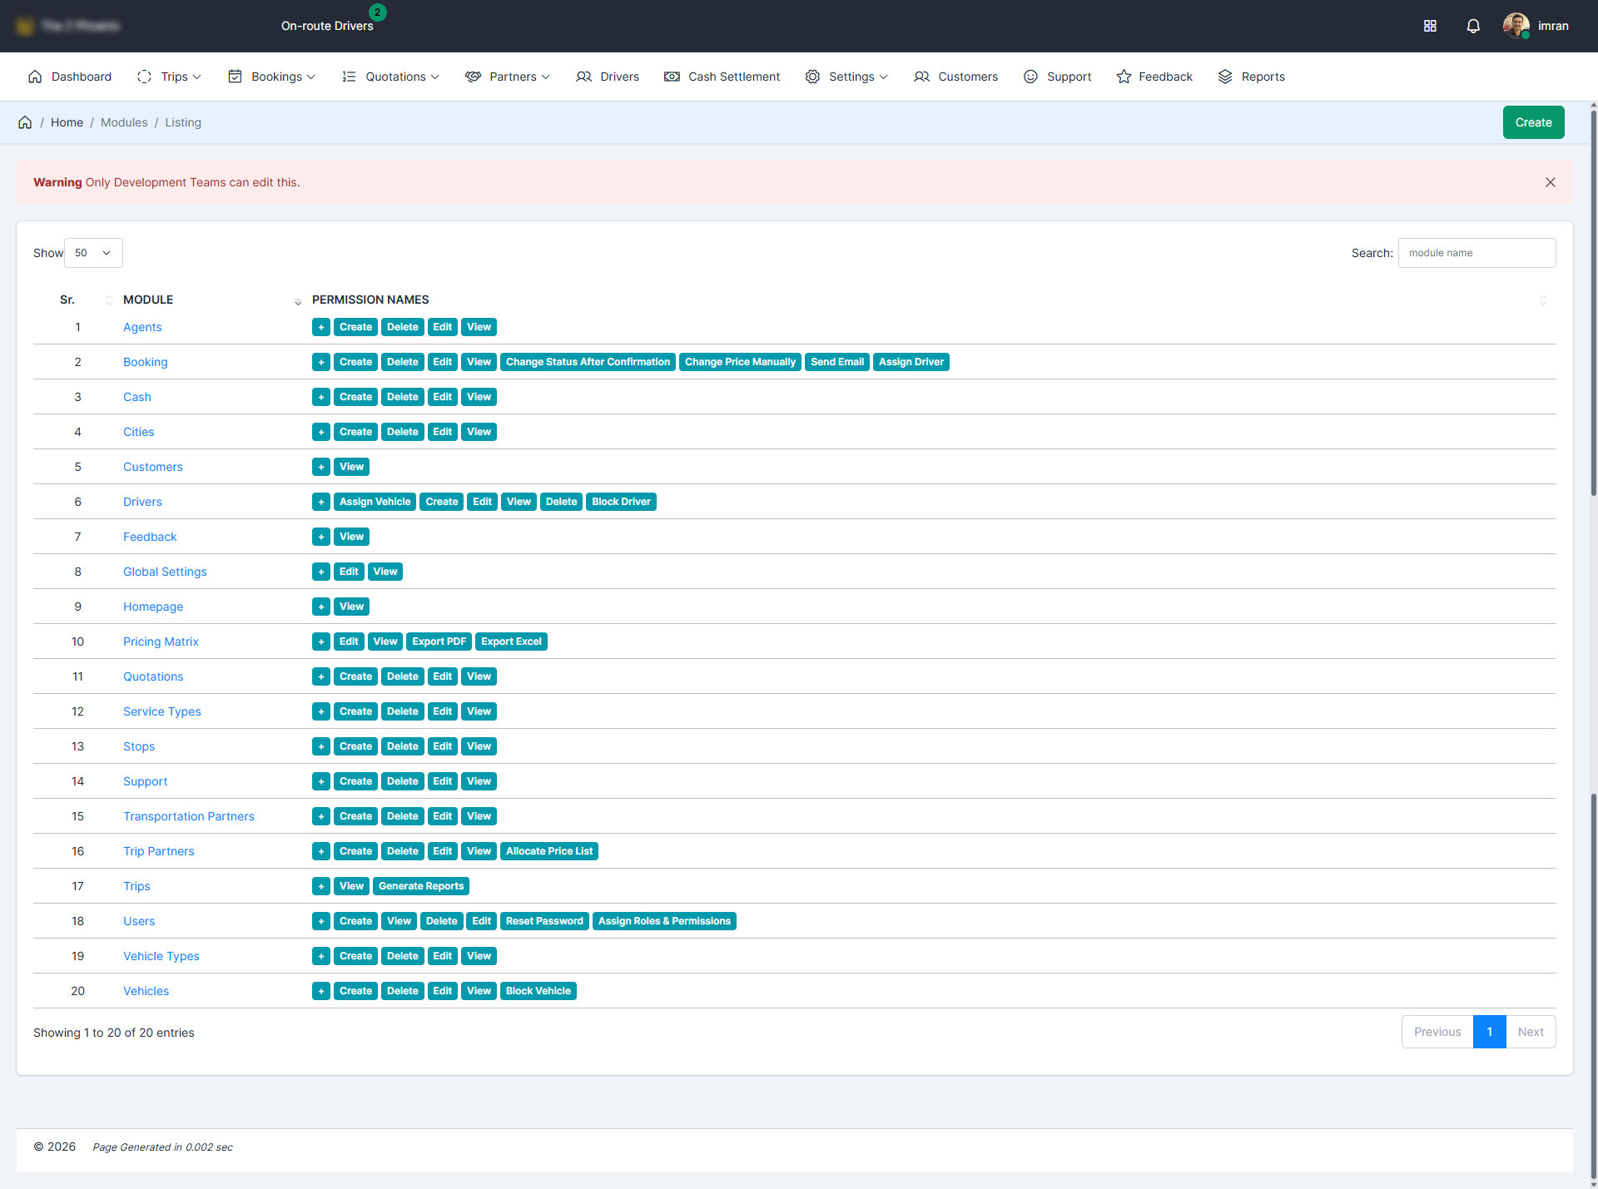Dismiss the warning alert with X
Screen dimensions: 1598x1189
click(x=1550, y=182)
